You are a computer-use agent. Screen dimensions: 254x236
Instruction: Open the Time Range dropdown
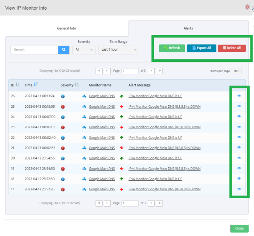pyautogui.click(x=119, y=50)
